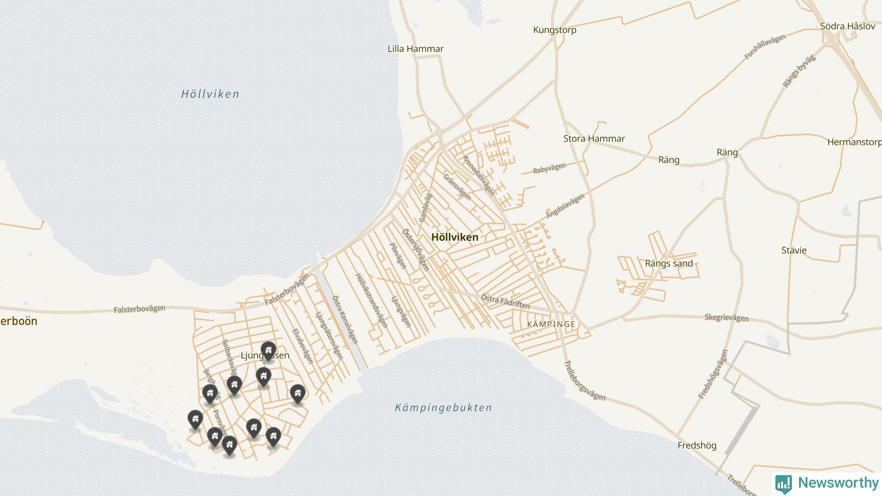Click house marker on the Solbacksvägen street label
The height and width of the screenshot is (496, 882).
point(234,384)
